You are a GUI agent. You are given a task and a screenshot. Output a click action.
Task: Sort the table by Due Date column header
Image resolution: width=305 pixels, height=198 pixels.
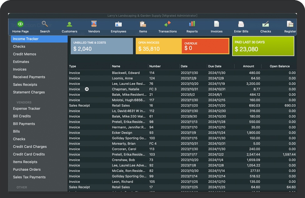point(215,66)
